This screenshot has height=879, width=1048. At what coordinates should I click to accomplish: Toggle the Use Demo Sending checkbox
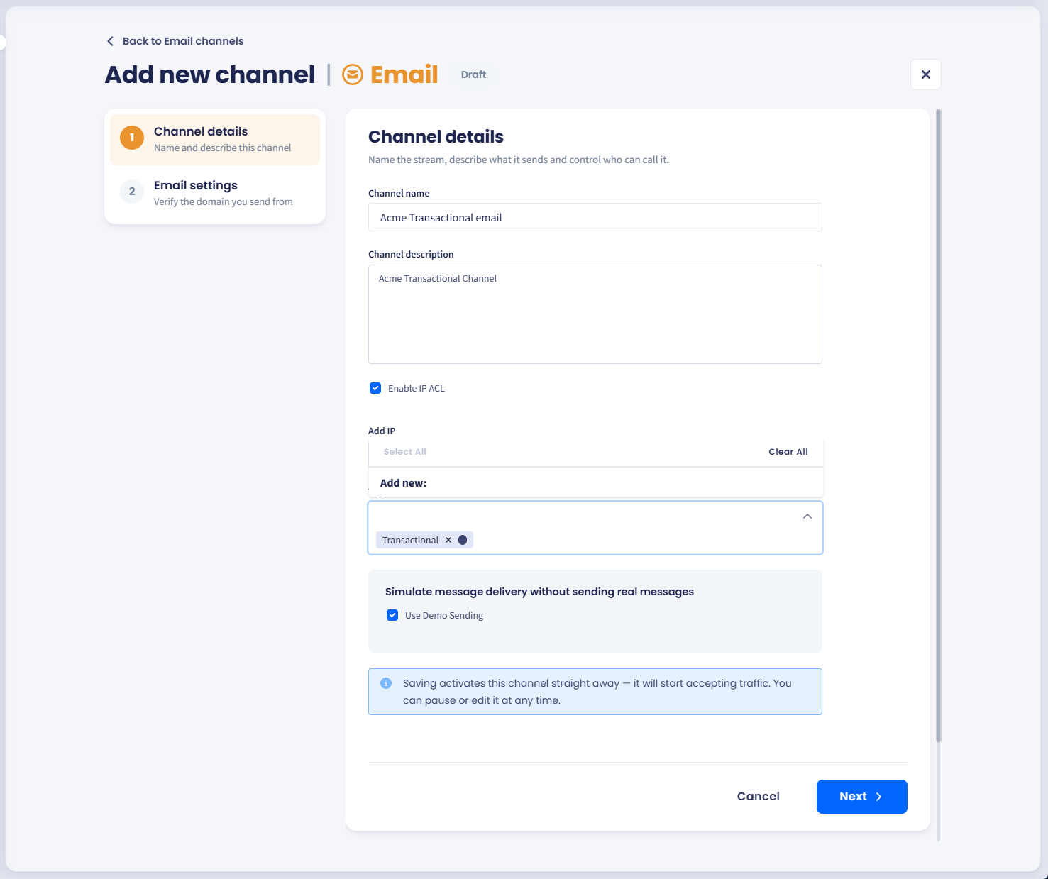(x=392, y=615)
